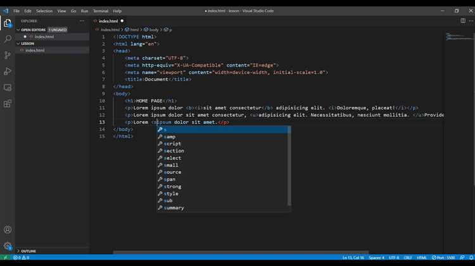Image resolution: width=475 pixels, height=266 pixels.
Task: Choose 's' autocomplete suggestion
Action: (224, 130)
